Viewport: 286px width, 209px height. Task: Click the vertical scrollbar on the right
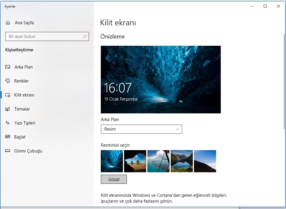click(284, 82)
